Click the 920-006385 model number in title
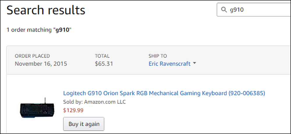Image resolution: width=291 pixels, height=134 pixels. click(x=247, y=93)
